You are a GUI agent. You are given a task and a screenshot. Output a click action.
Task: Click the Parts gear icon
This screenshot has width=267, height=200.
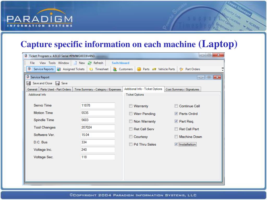tap(139, 69)
